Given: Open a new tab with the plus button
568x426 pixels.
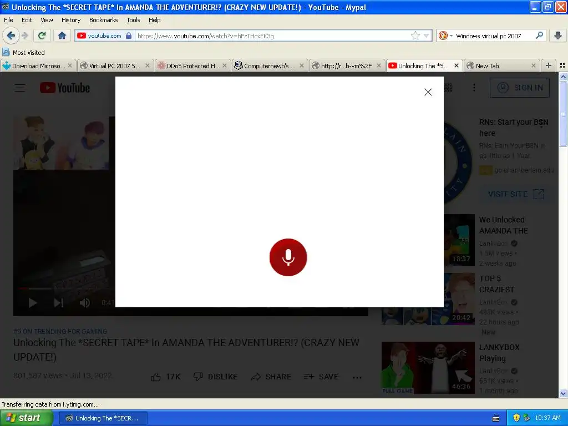Looking at the screenshot, I should pyautogui.click(x=549, y=65).
